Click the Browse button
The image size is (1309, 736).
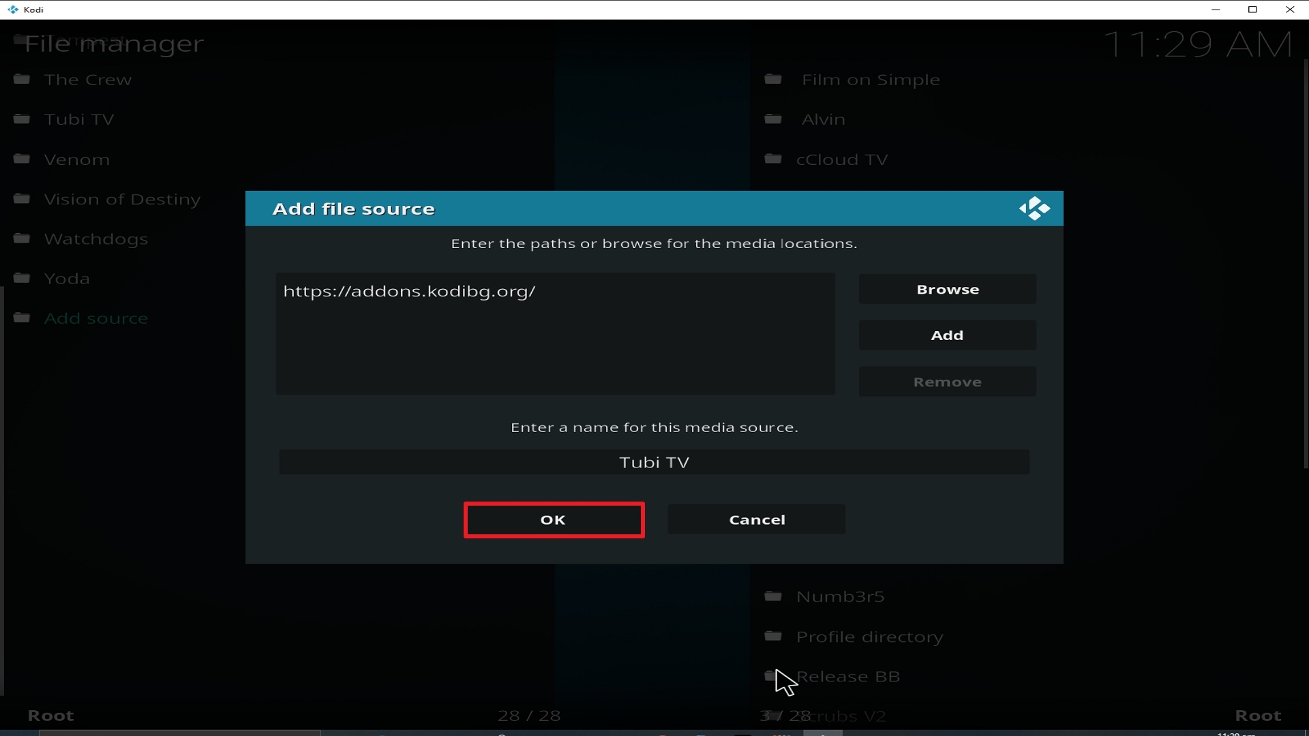click(x=948, y=290)
